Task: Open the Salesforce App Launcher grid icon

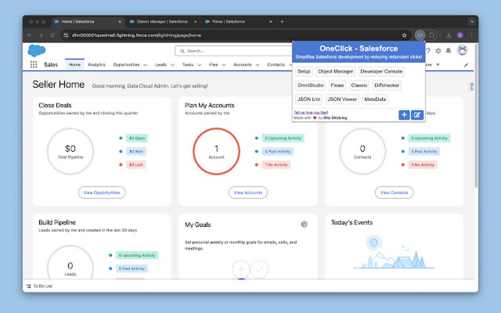Action: 33,64
